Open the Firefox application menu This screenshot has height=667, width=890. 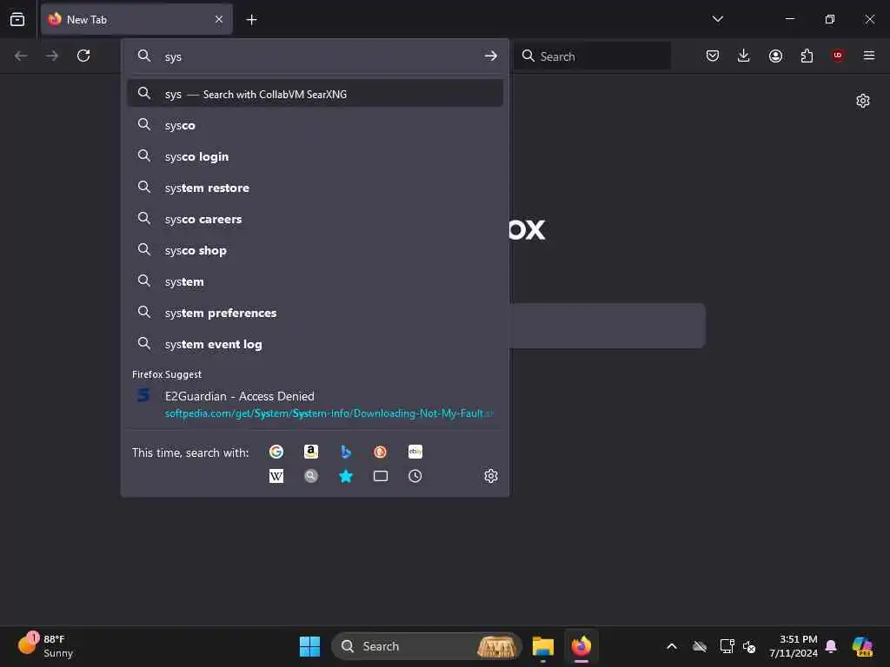pos(869,56)
